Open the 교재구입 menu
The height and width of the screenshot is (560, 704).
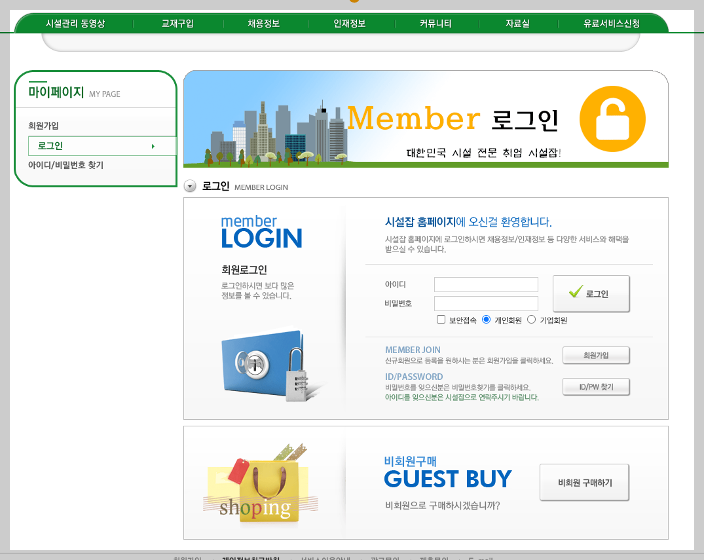pyautogui.click(x=177, y=24)
